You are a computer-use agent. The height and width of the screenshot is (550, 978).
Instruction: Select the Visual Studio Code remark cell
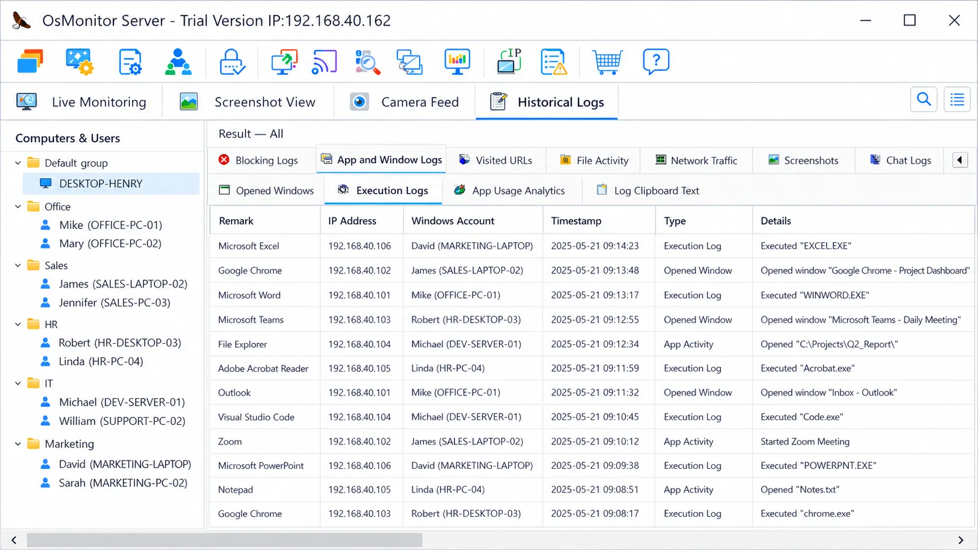point(264,417)
